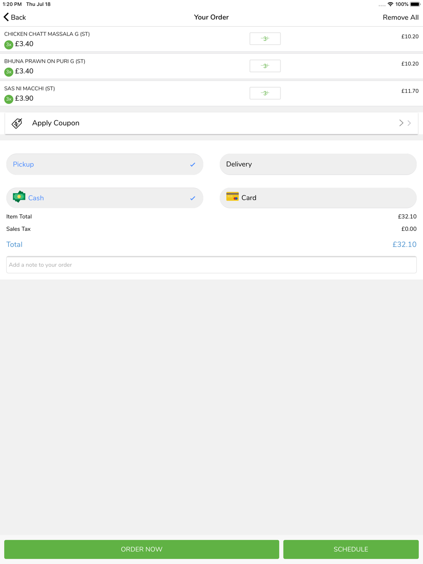Image resolution: width=423 pixels, height=564 pixels.
Task: Tap the 3x badge on Sas Ni Macchi
Action: coord(8,99)
